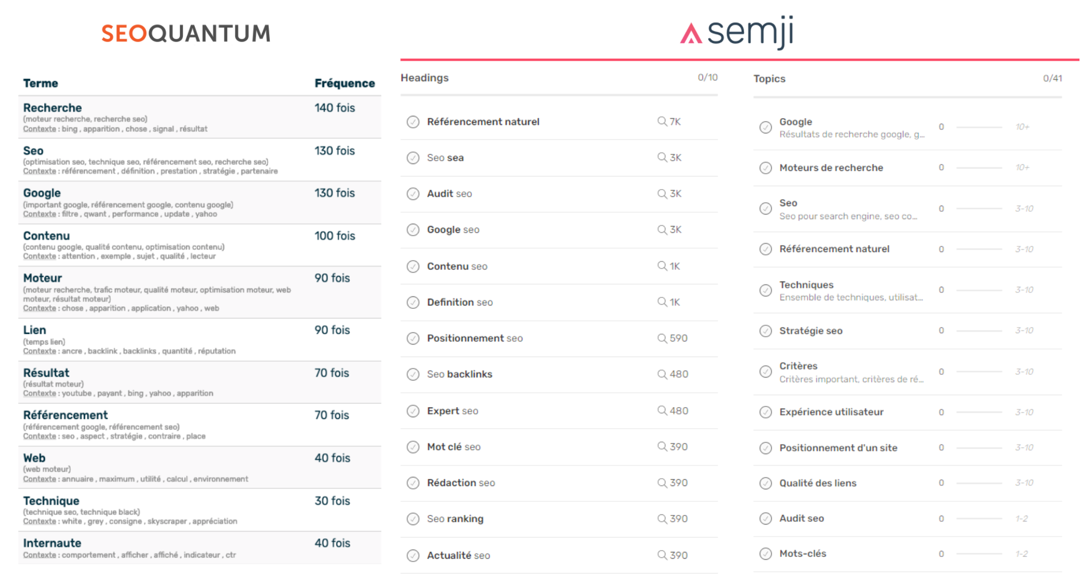Click the Positionnement d'un site topic text
Viewport: 1084px width, 574px height.
(x=838, y=448)
